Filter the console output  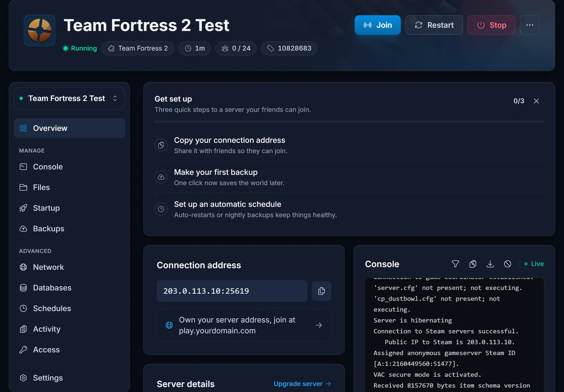pos(455,264)
